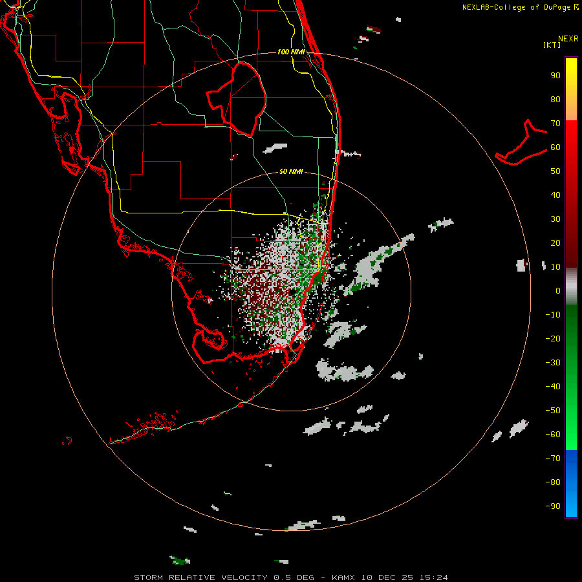Click the 50 NMI range ring label
582x582 pixels.
point(291,171)
